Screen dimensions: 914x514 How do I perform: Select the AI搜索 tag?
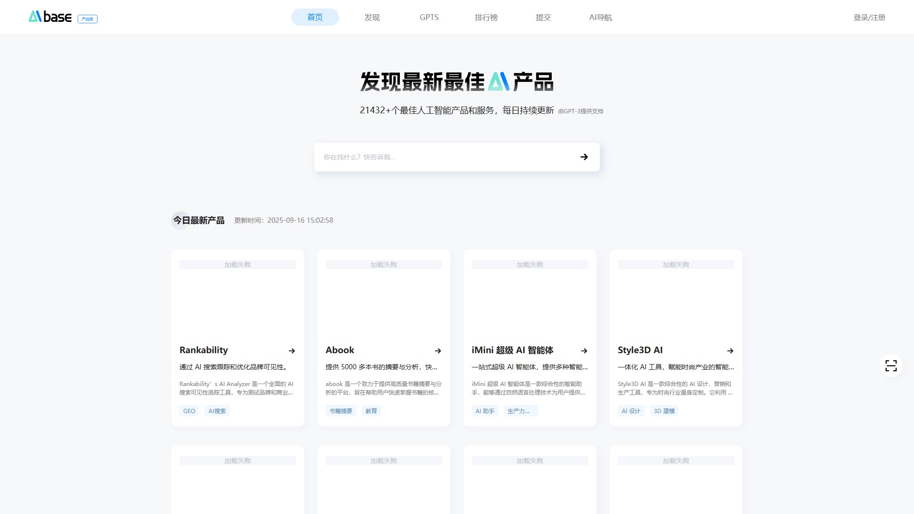(217, 411)
